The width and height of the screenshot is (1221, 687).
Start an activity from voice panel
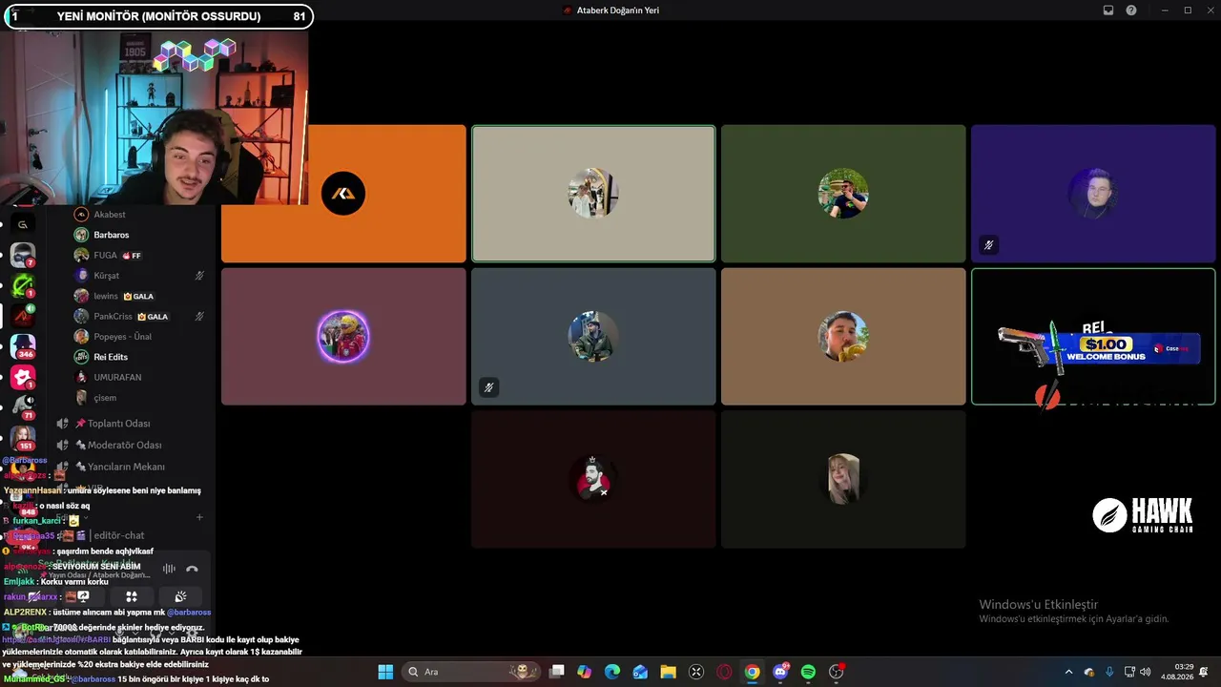[x=132, y=596]
